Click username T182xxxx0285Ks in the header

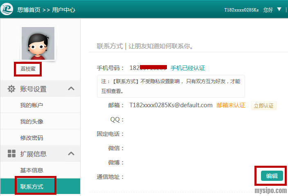pos(241,10)
